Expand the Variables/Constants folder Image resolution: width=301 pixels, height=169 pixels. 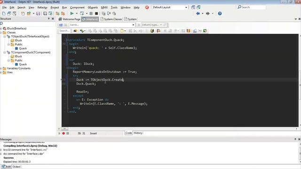coord(1,69)
